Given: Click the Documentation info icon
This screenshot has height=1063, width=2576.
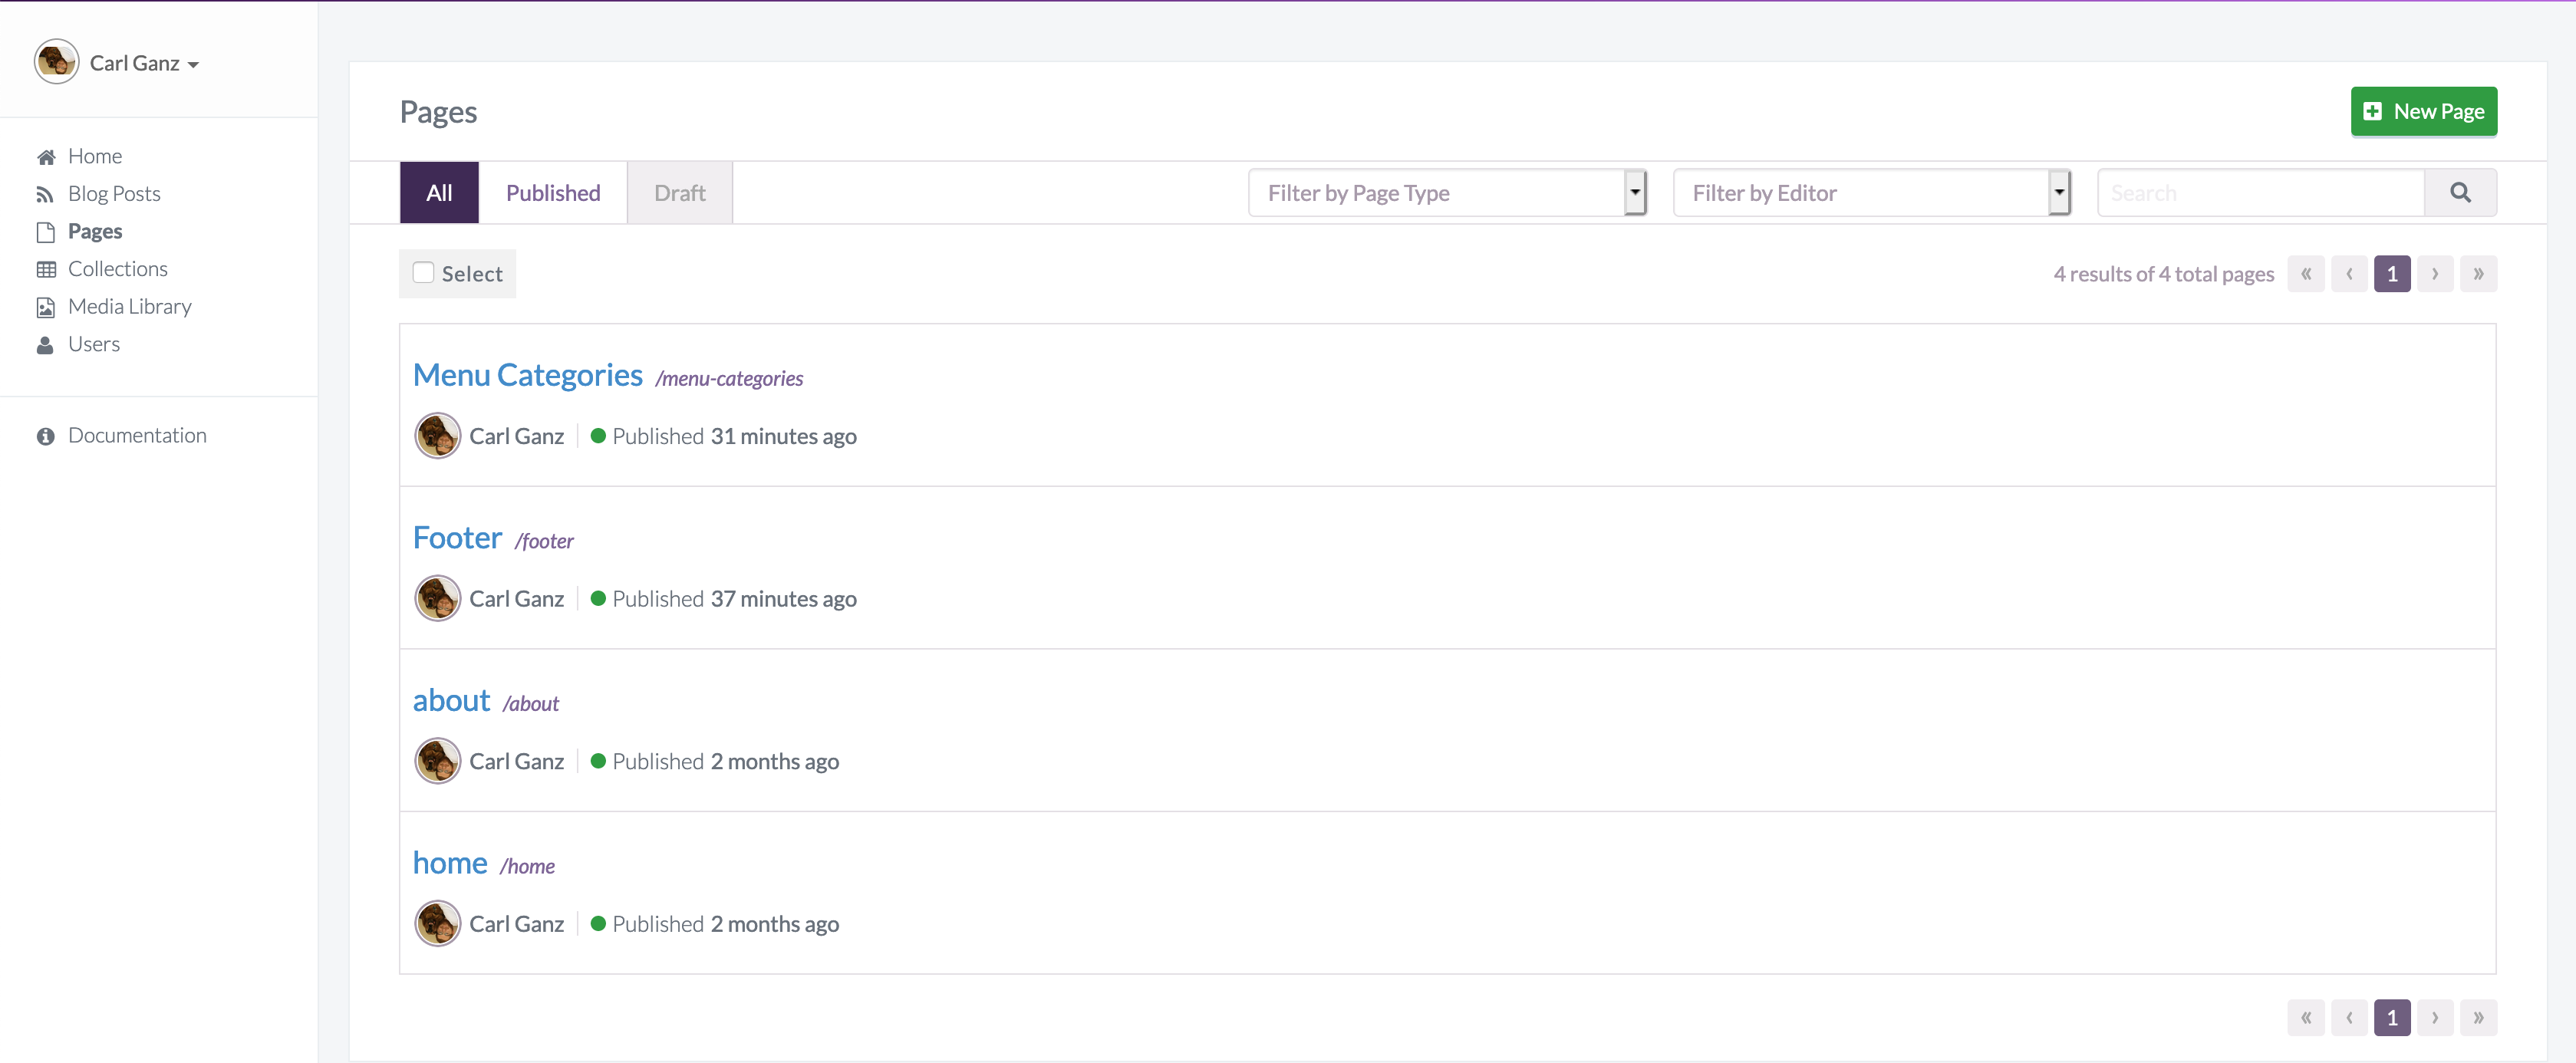Looking at the screenshot, I should [x=45, y=436].
